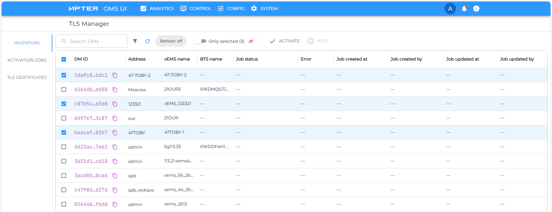552x212 pixels.
Task: Open DM link 1dafc8…bdc1
Action: pyautogui.click(x=91, y=75)
